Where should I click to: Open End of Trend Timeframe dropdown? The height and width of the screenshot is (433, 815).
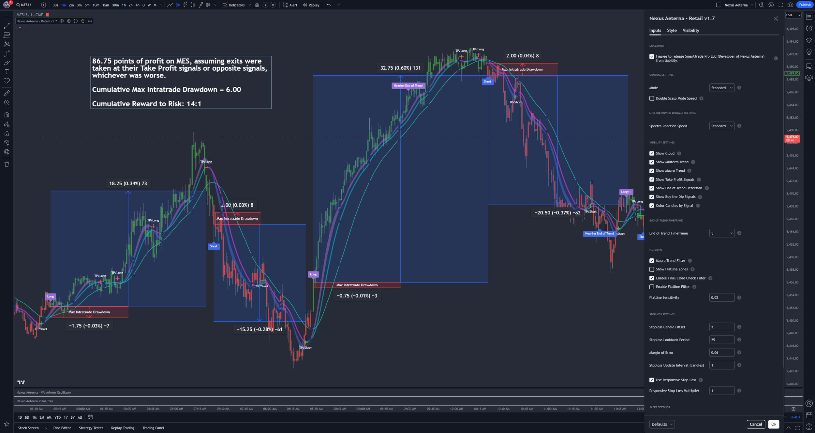pyautogui.click(x=721, y=233)
